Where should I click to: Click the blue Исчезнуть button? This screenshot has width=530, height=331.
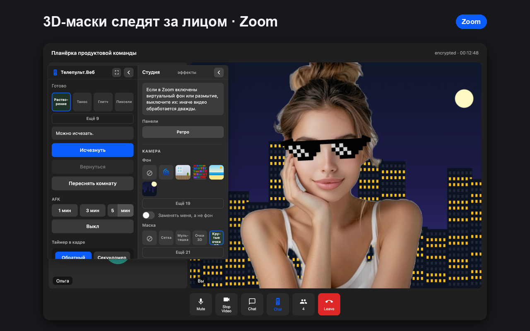click(x=93, y=150)
